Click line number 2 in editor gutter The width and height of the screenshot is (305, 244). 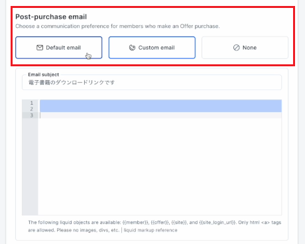(32, 109)
